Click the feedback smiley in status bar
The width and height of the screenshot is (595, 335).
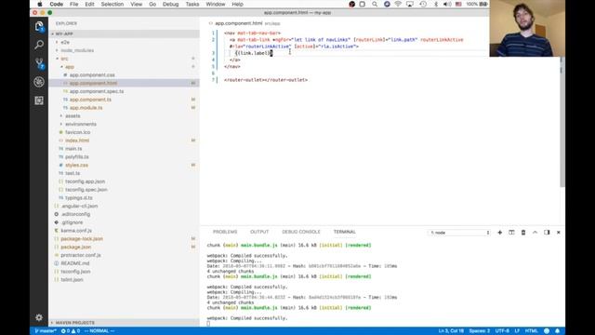pos(547,331)
